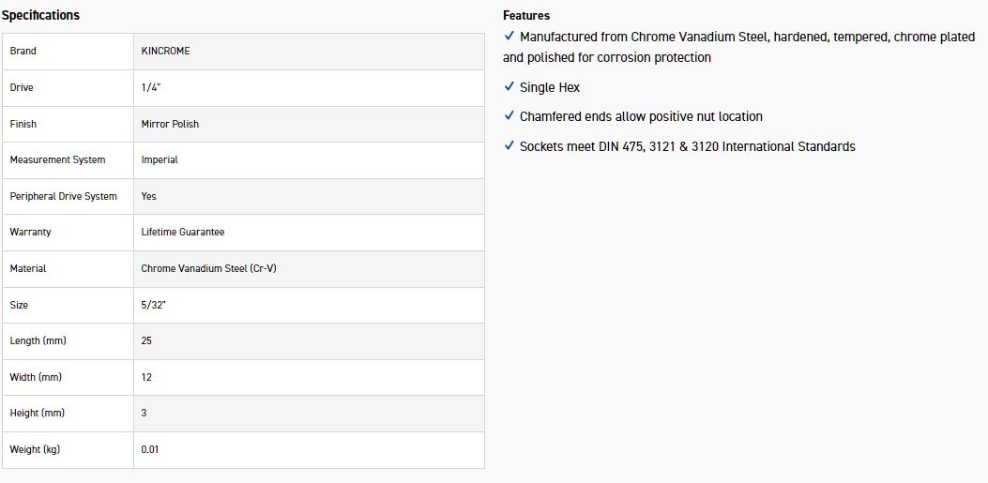Click the Chrome Vanadium Steel (Cr-V) material value
Viewport: 988px width, 483px height.
[208, 268]
